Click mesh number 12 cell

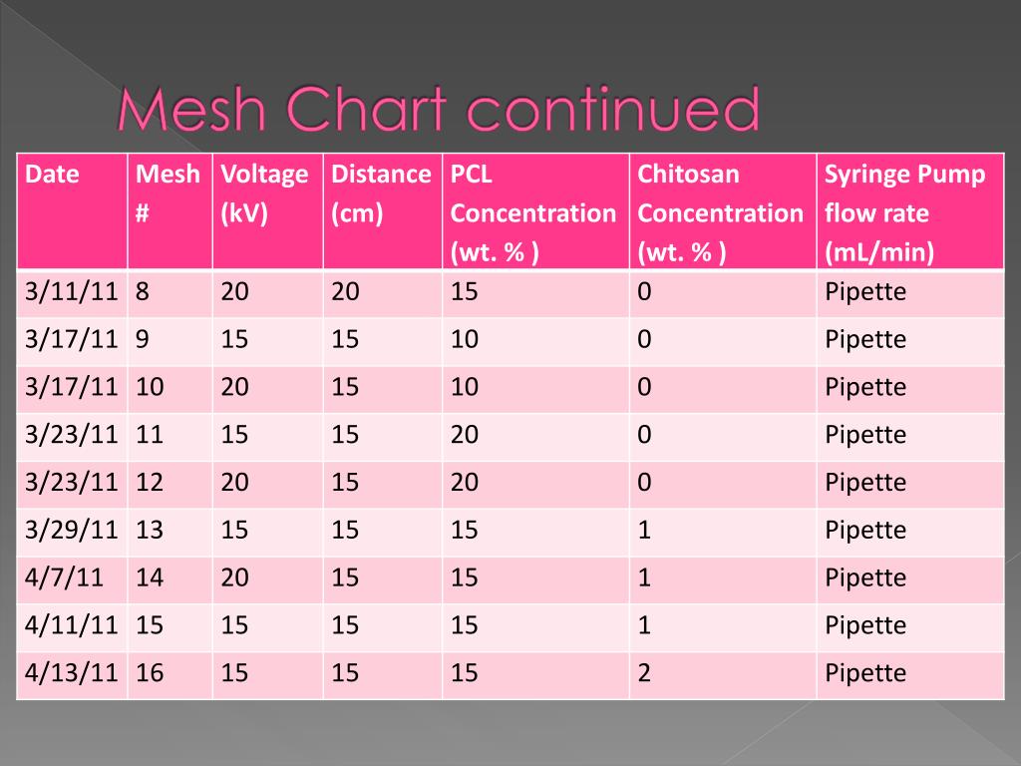(170, 484)
